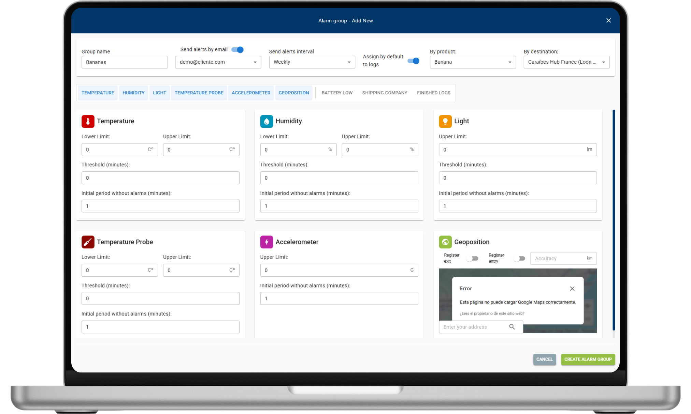Screen dimensions: 691x414
Task: Click the purple Accelerometer bolt icon
Action: point(267,242)
